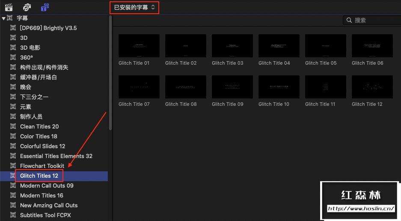Select the Glitch Title 05 thumbnail
The image size is (401, 221).
(x=326, y=46)
